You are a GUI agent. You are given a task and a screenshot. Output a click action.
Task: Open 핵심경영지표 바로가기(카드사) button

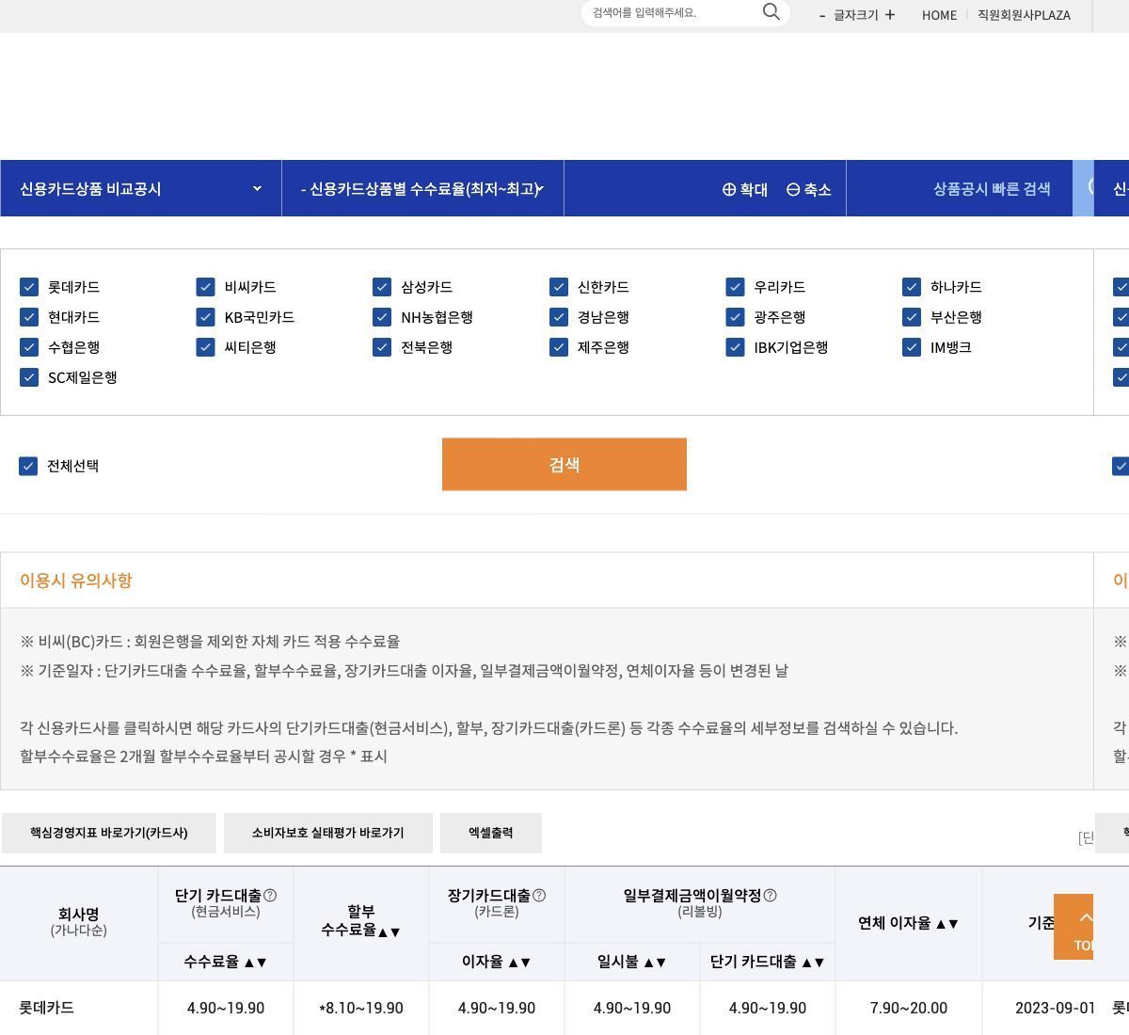(x=108, y=833)
